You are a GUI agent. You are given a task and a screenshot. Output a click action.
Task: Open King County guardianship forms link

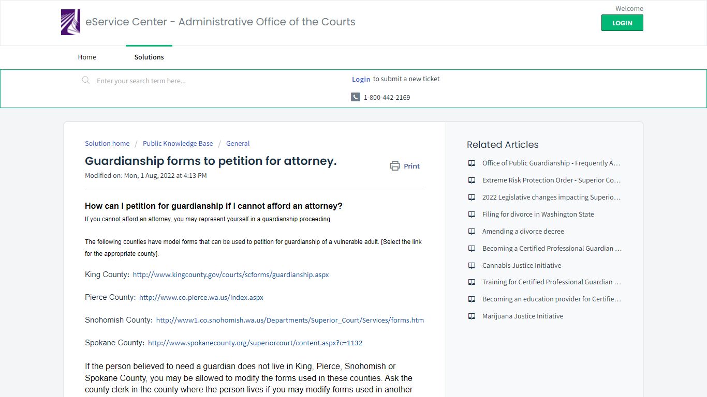[x=231, y=274]
